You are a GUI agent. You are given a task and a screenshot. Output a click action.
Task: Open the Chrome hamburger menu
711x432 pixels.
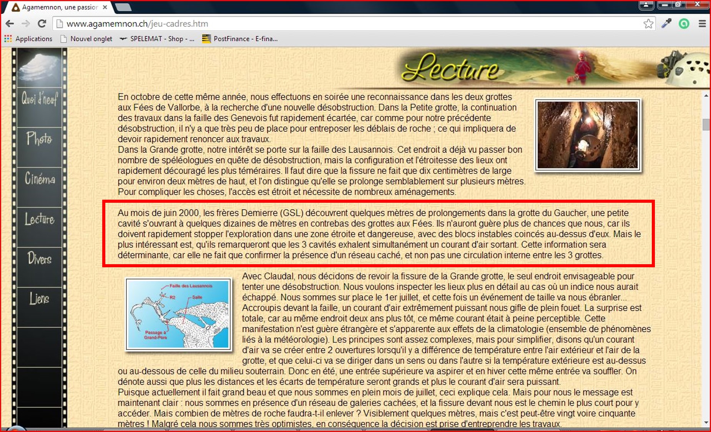click(x=702, y=24)
